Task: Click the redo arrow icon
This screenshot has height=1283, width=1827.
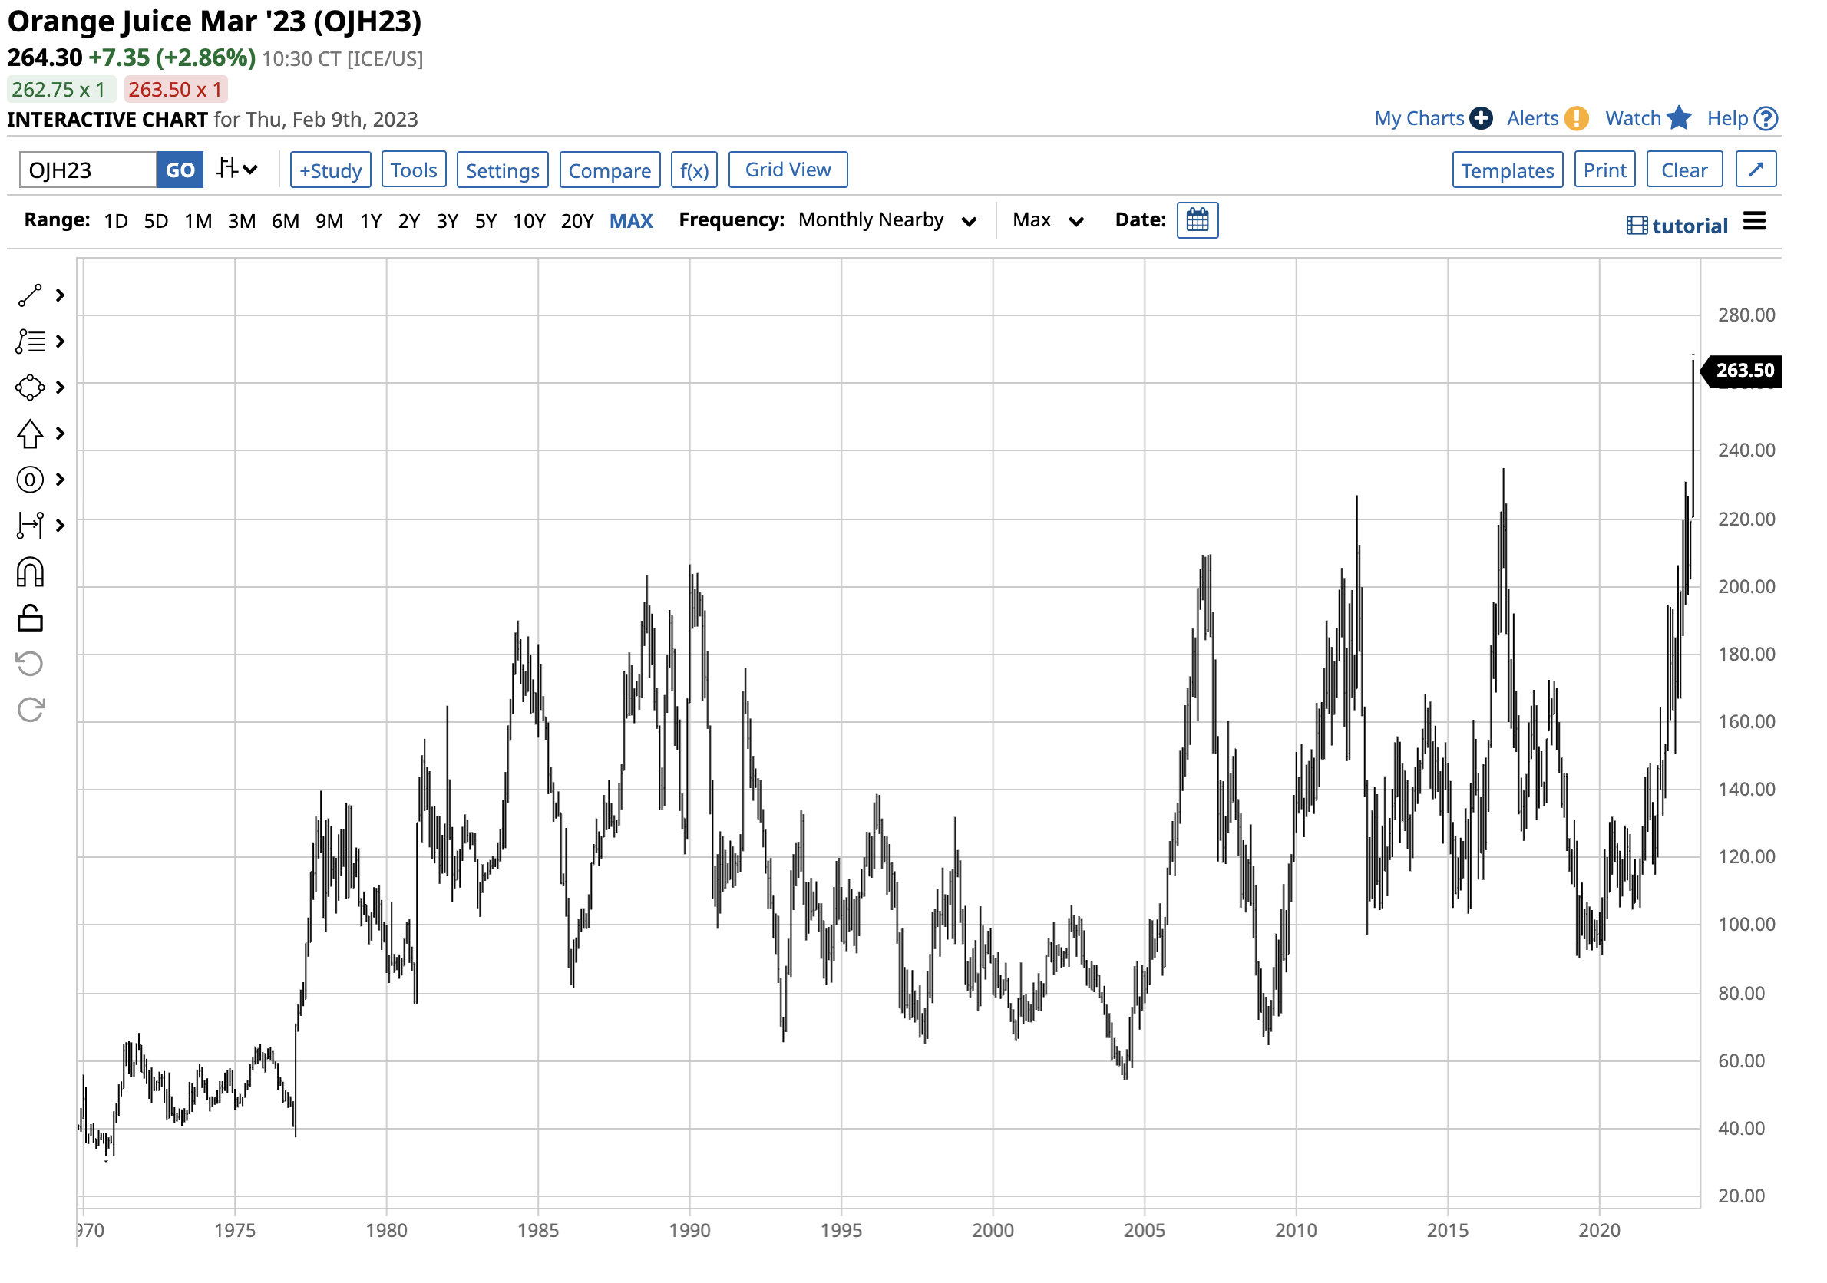Action: [x=29, y=711]
